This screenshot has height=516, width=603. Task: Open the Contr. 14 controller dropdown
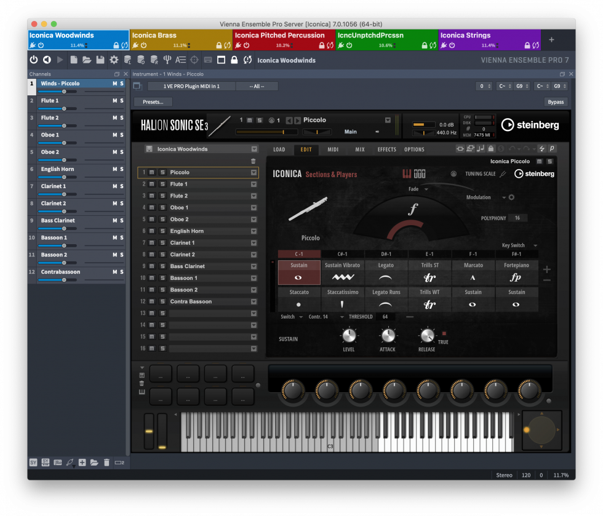tap(325, 317)
